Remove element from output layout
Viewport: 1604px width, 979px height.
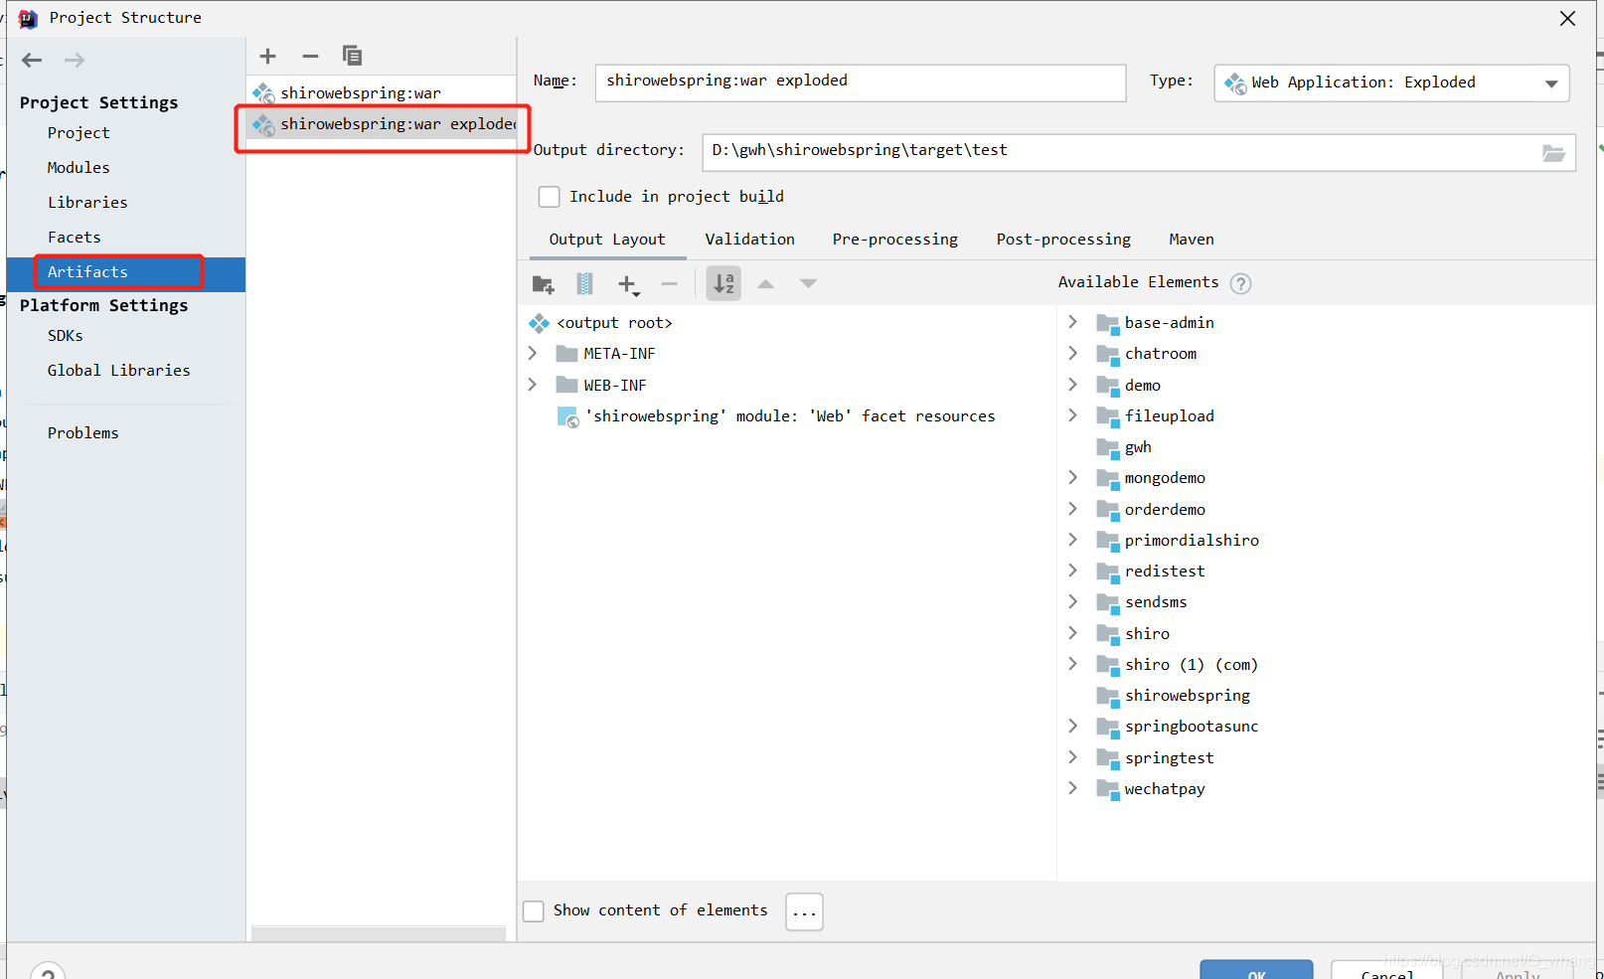[x=670, y=284]
